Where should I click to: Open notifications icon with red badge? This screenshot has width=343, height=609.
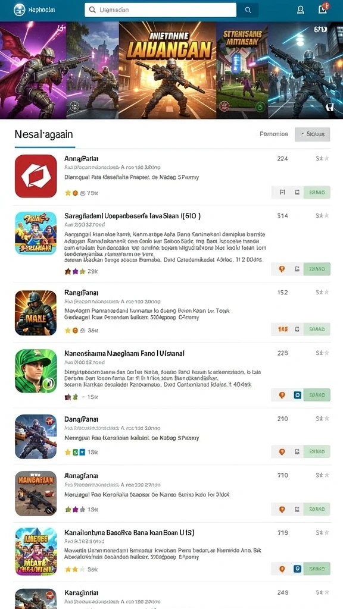click(323, 8)
